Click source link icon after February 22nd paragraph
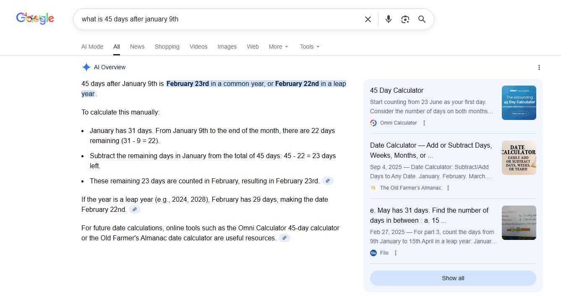Viewport: 561px width, 302px height. [x=135, y=210]
